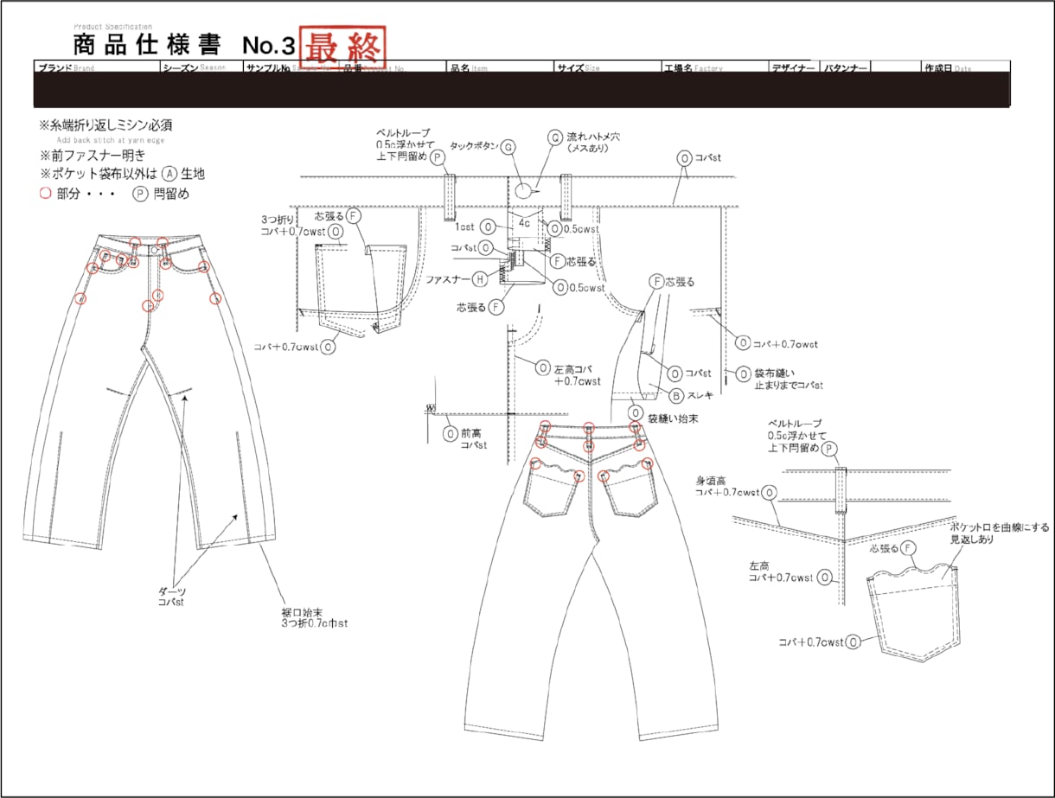Screen dimensions: 1055x798
Task: Click the title 商品仕様書 No.3
Action: point(185,44)
